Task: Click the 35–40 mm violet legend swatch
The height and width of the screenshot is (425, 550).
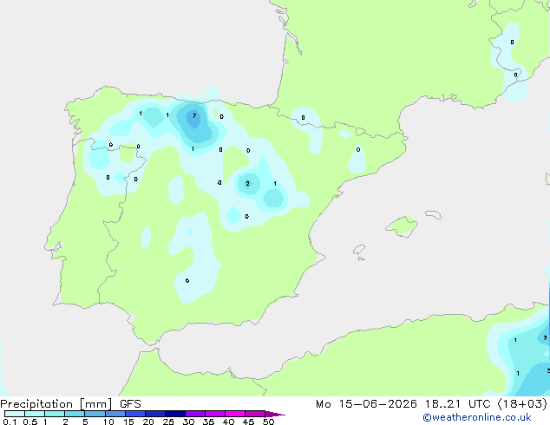Action: point(214,414)
